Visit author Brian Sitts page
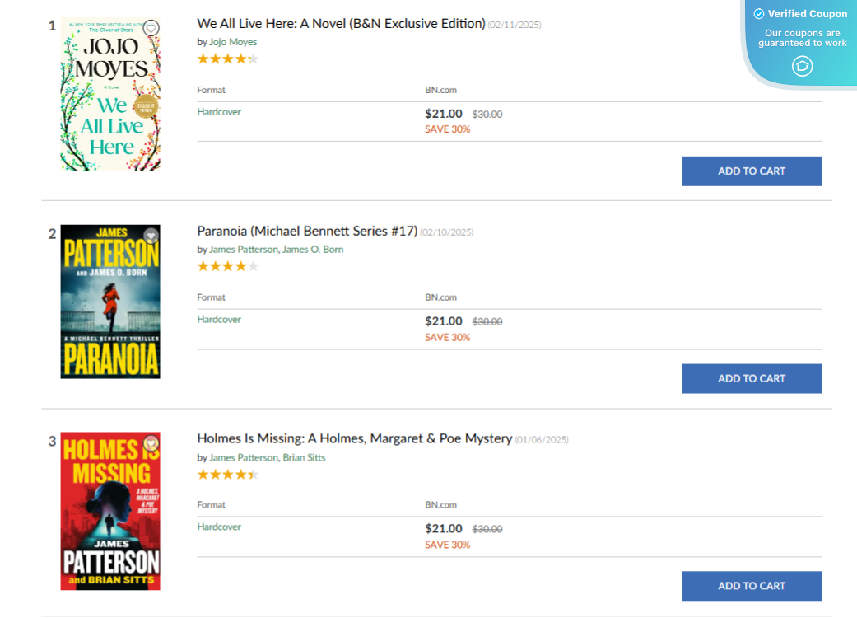 (x=304, y=457)
